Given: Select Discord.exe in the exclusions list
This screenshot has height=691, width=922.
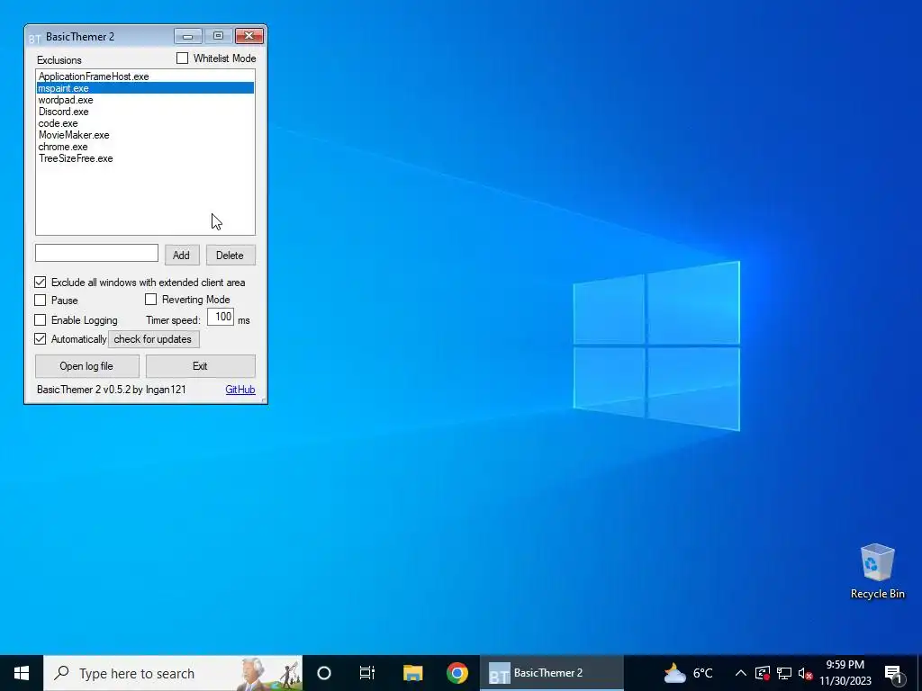Looking at the screenshot, I should pos(145,112).
